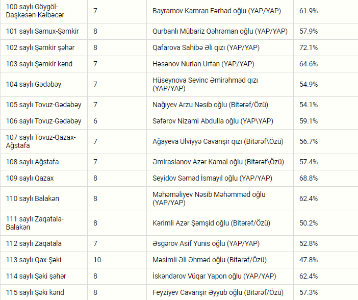Select Əmiraslanov Azər Kamal oğlu entry
358x300 pixels.
[x=218, y=162]
